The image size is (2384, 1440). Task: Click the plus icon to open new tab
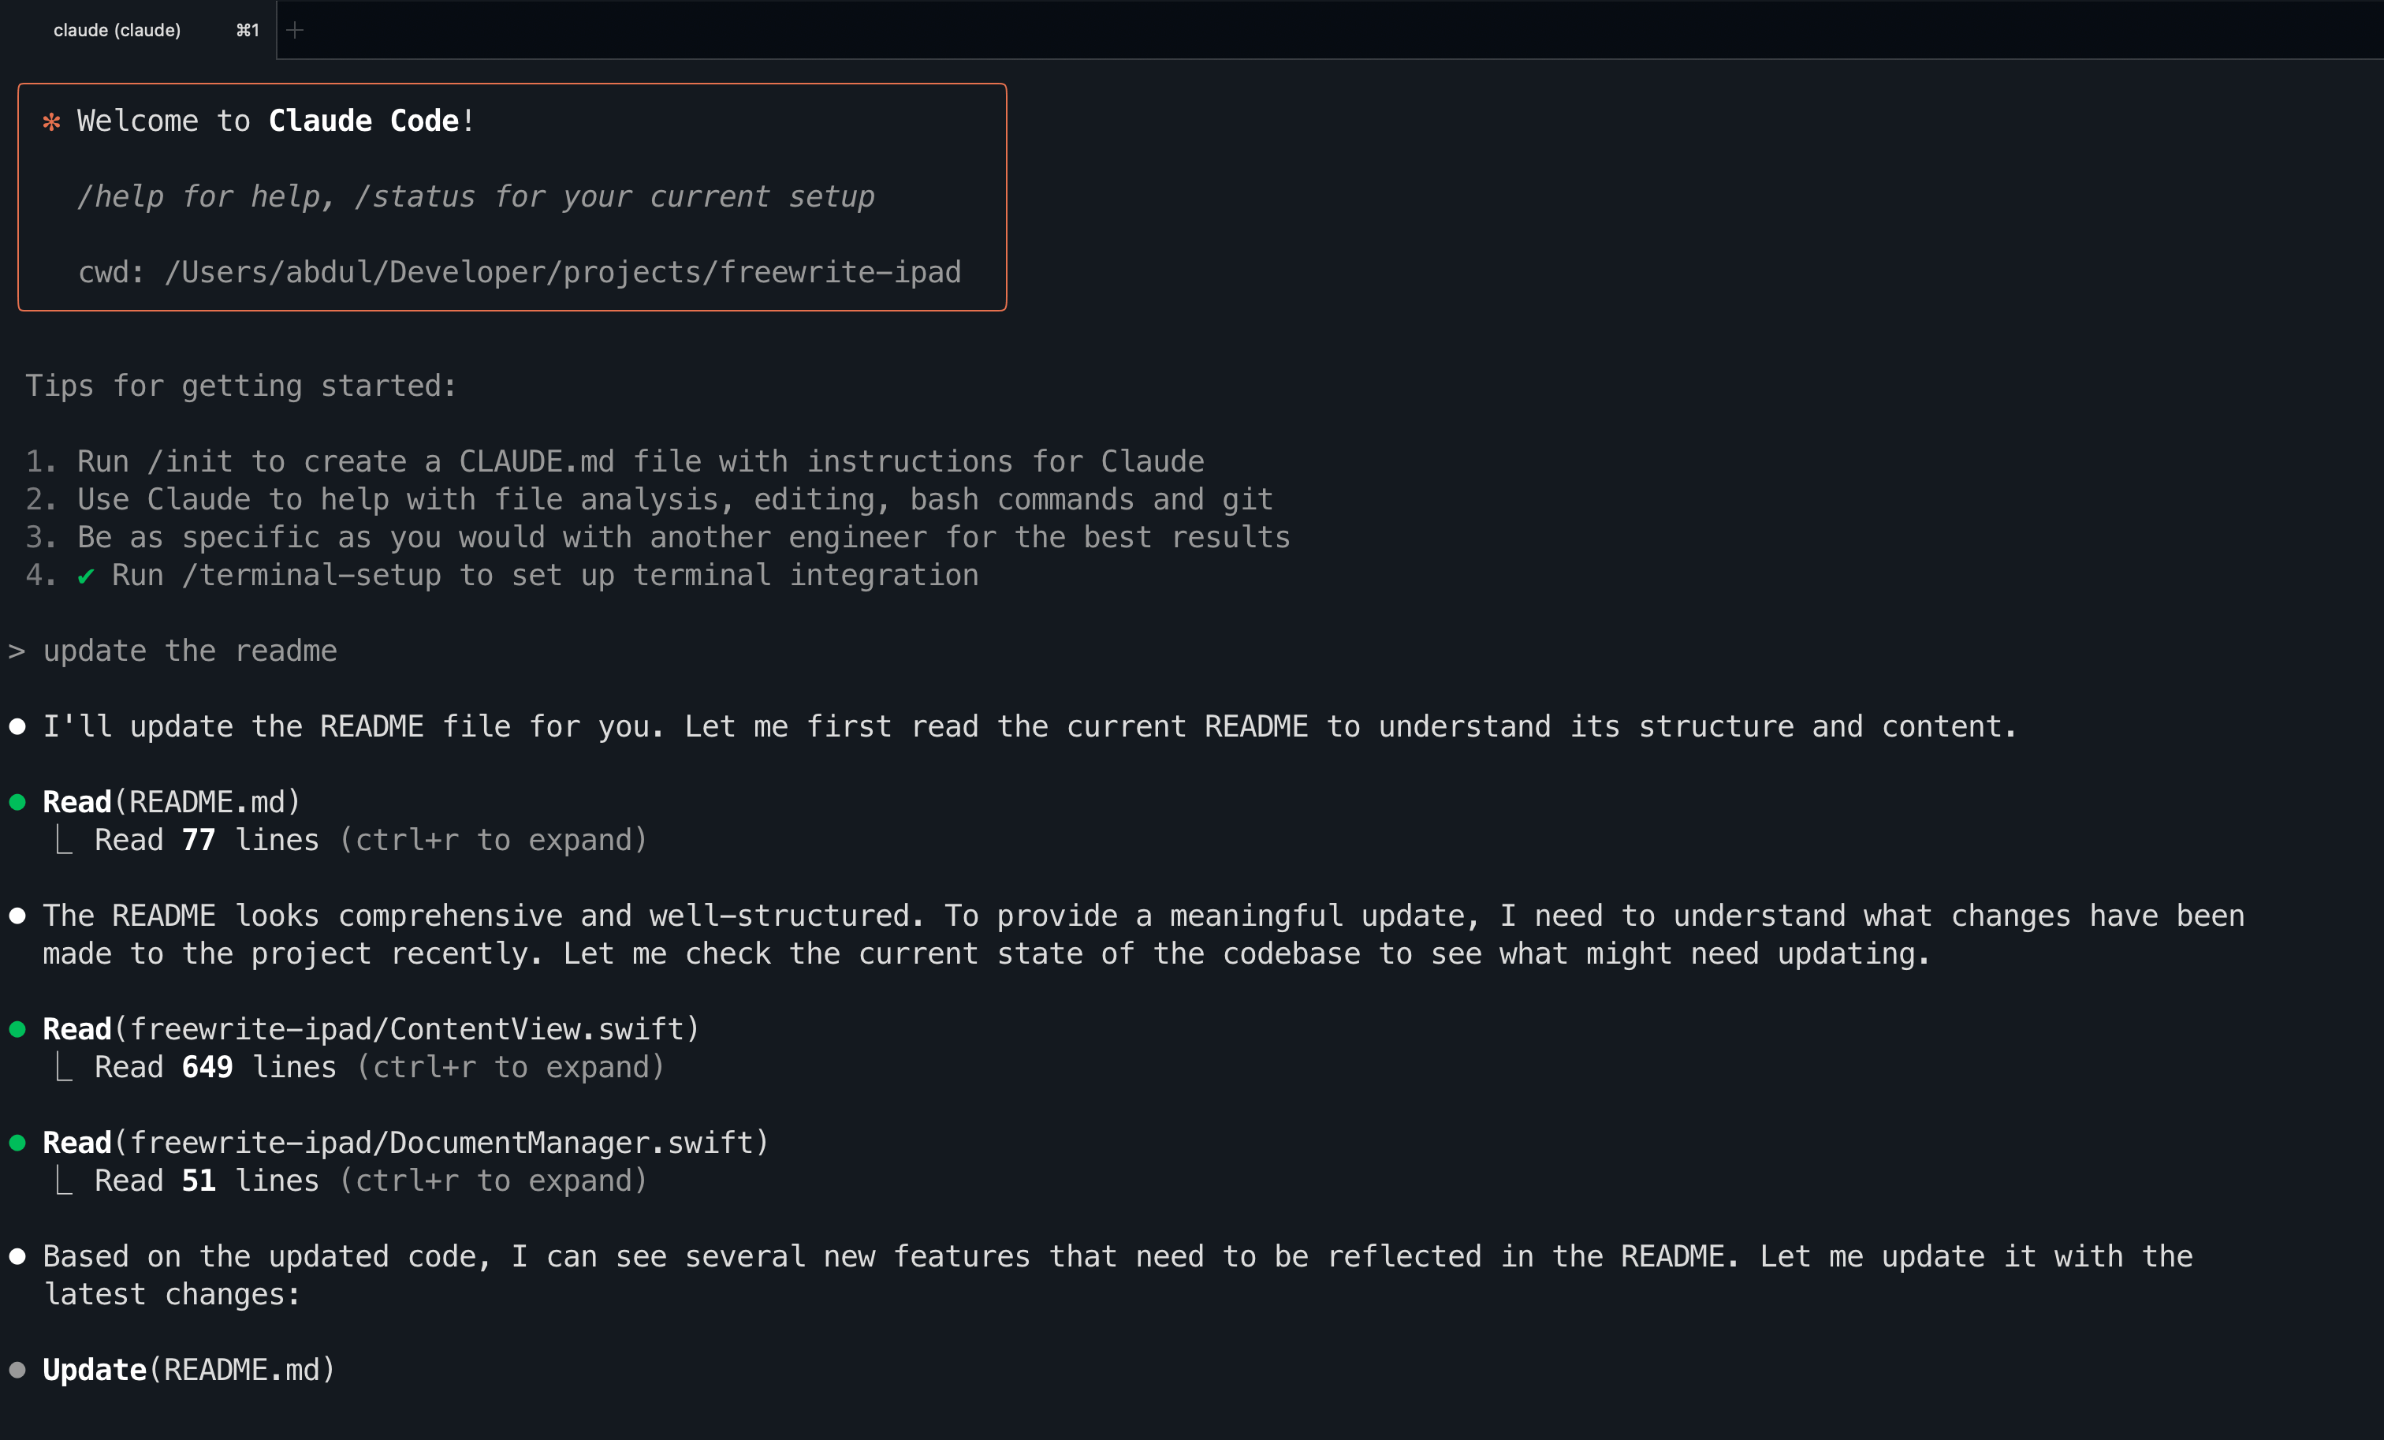click(x=295, y=29)
